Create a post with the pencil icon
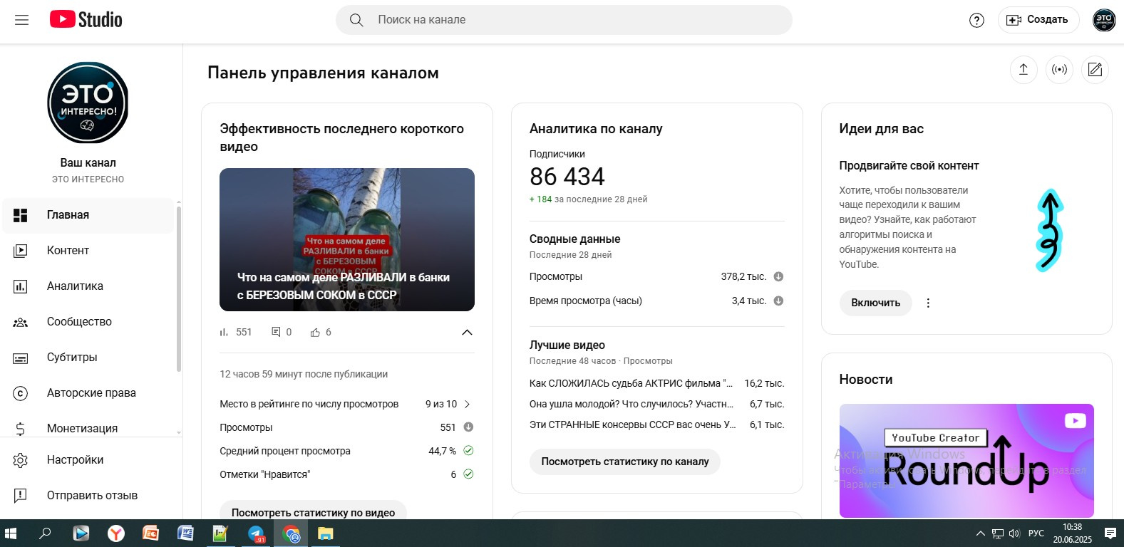The height and width of the screenshot is (547, 1124). coord(1095,70)
